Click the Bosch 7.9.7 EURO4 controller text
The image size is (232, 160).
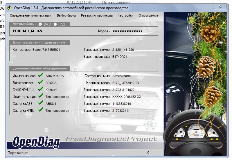[46, 50]
